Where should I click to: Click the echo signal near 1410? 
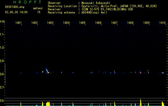(x=163, y=73)
